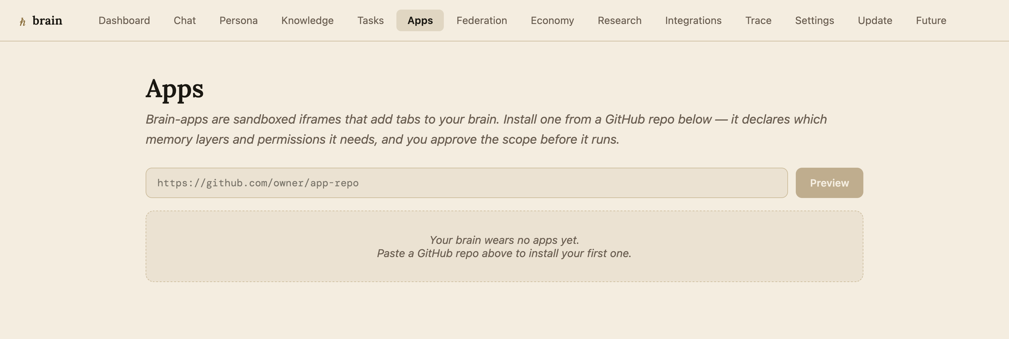Open the Research tab
Image resolution: width=1009 pixels, height=339 pixels.
tap(620, 20)
